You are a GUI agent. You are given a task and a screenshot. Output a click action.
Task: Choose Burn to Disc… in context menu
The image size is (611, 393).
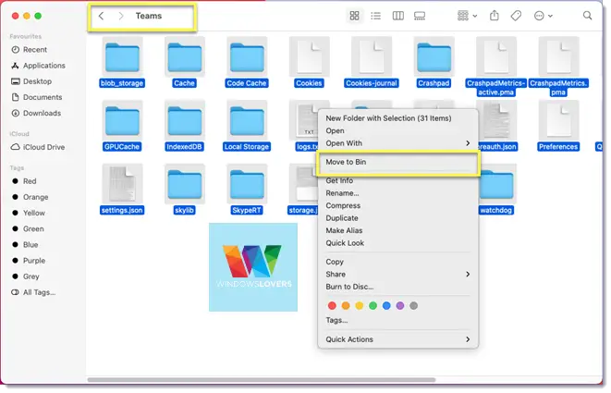tap(397, 287)
